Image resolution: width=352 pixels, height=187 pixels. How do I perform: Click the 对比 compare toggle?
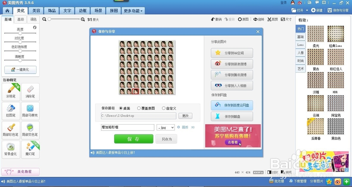tap(273, 172)
